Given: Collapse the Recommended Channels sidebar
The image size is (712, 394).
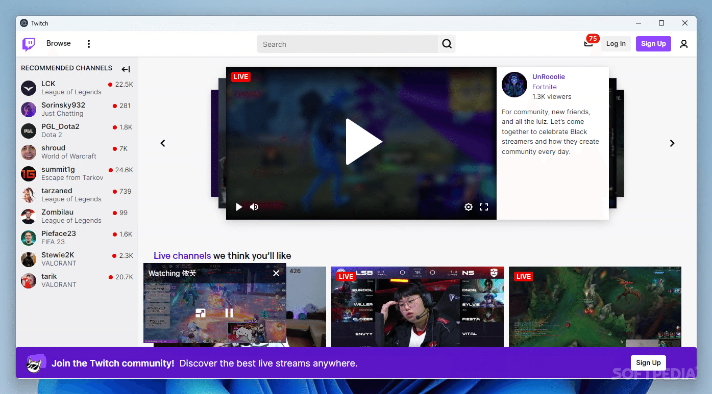Looking at the screenshot, I should [x=126, y=69].
